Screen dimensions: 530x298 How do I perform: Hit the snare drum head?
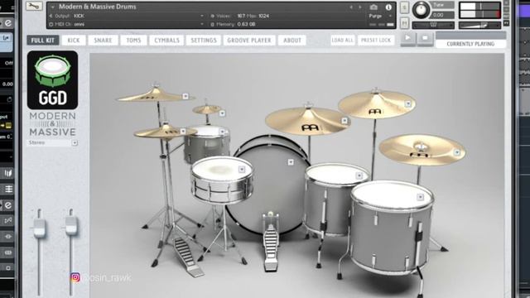(x=222, y=168)
